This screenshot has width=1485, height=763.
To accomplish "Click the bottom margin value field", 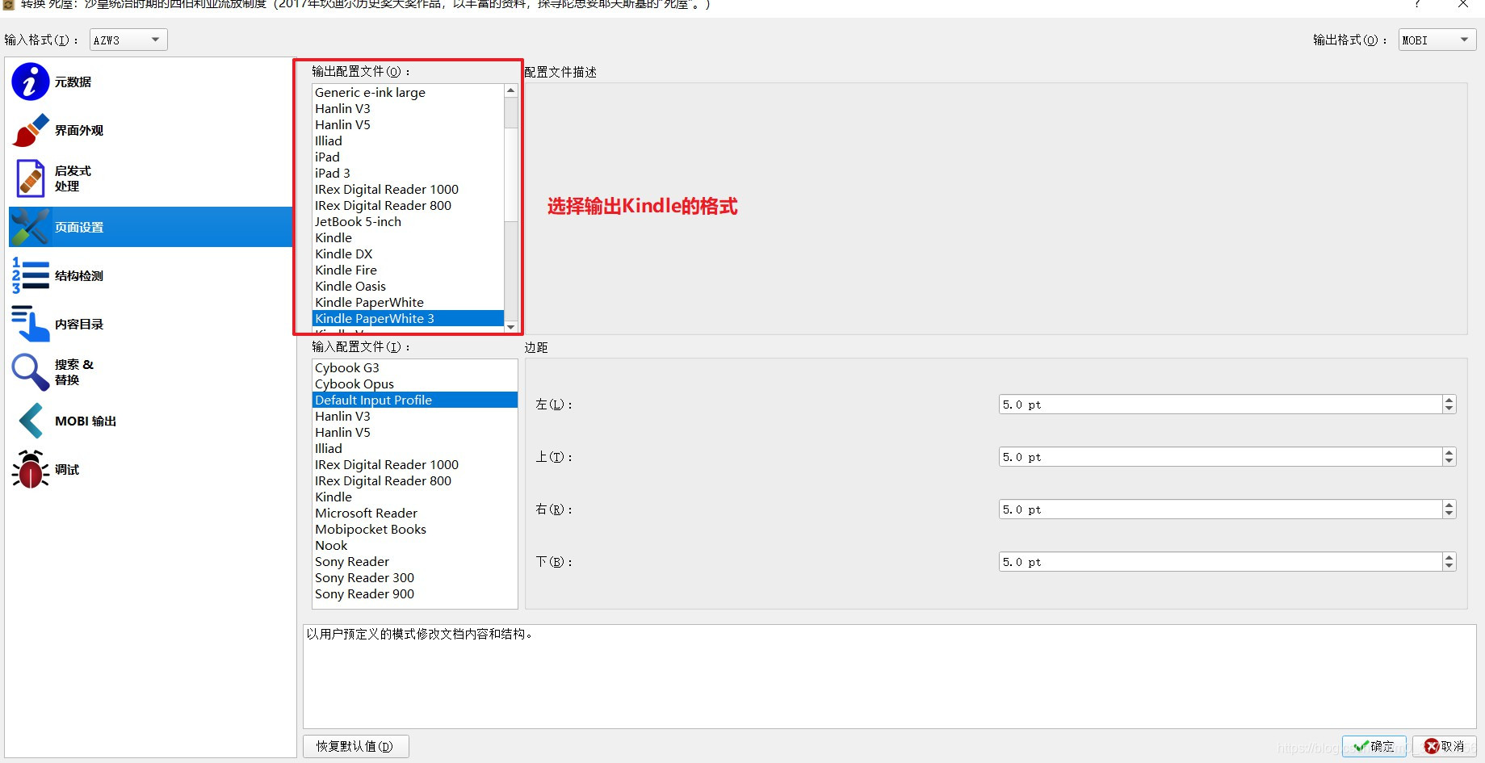I will pyautogui.click(x=1220, y=562).
